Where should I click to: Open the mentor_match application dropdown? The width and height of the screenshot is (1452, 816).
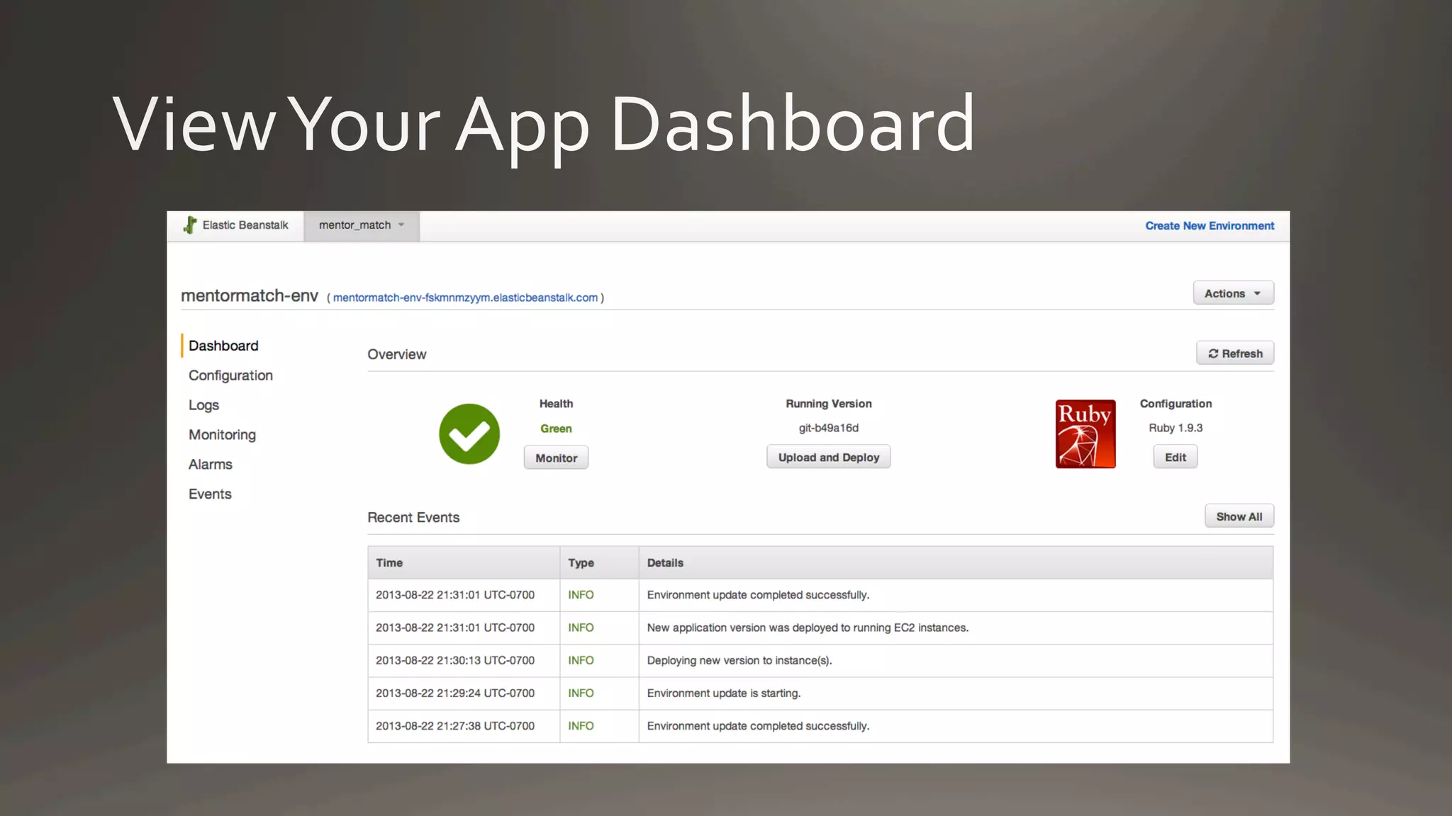tap(362, 225)
